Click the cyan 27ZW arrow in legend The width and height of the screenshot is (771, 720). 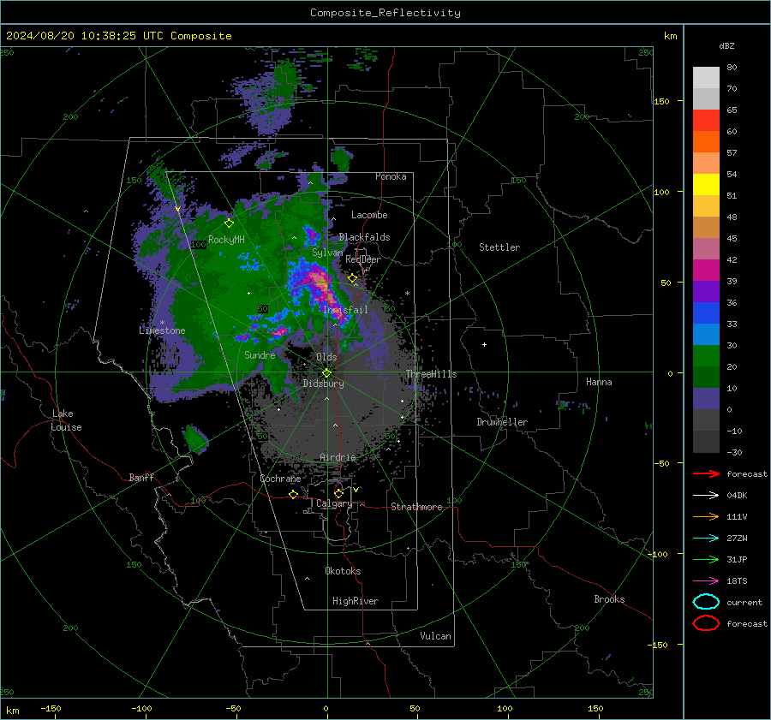pyautogui.click(x=706, y=539)
